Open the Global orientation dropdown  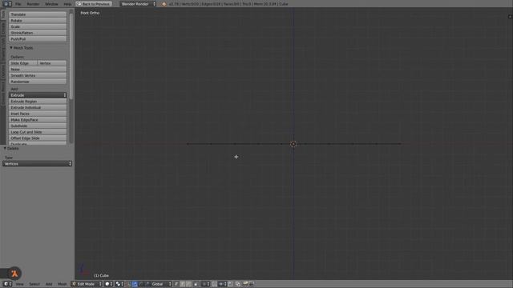(161, 284)
